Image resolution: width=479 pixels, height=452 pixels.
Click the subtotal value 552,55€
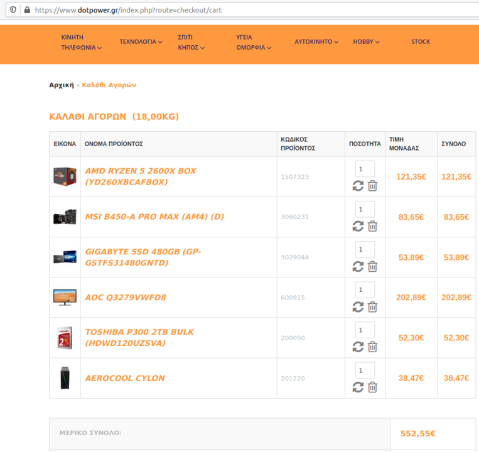tap(418, 433)
